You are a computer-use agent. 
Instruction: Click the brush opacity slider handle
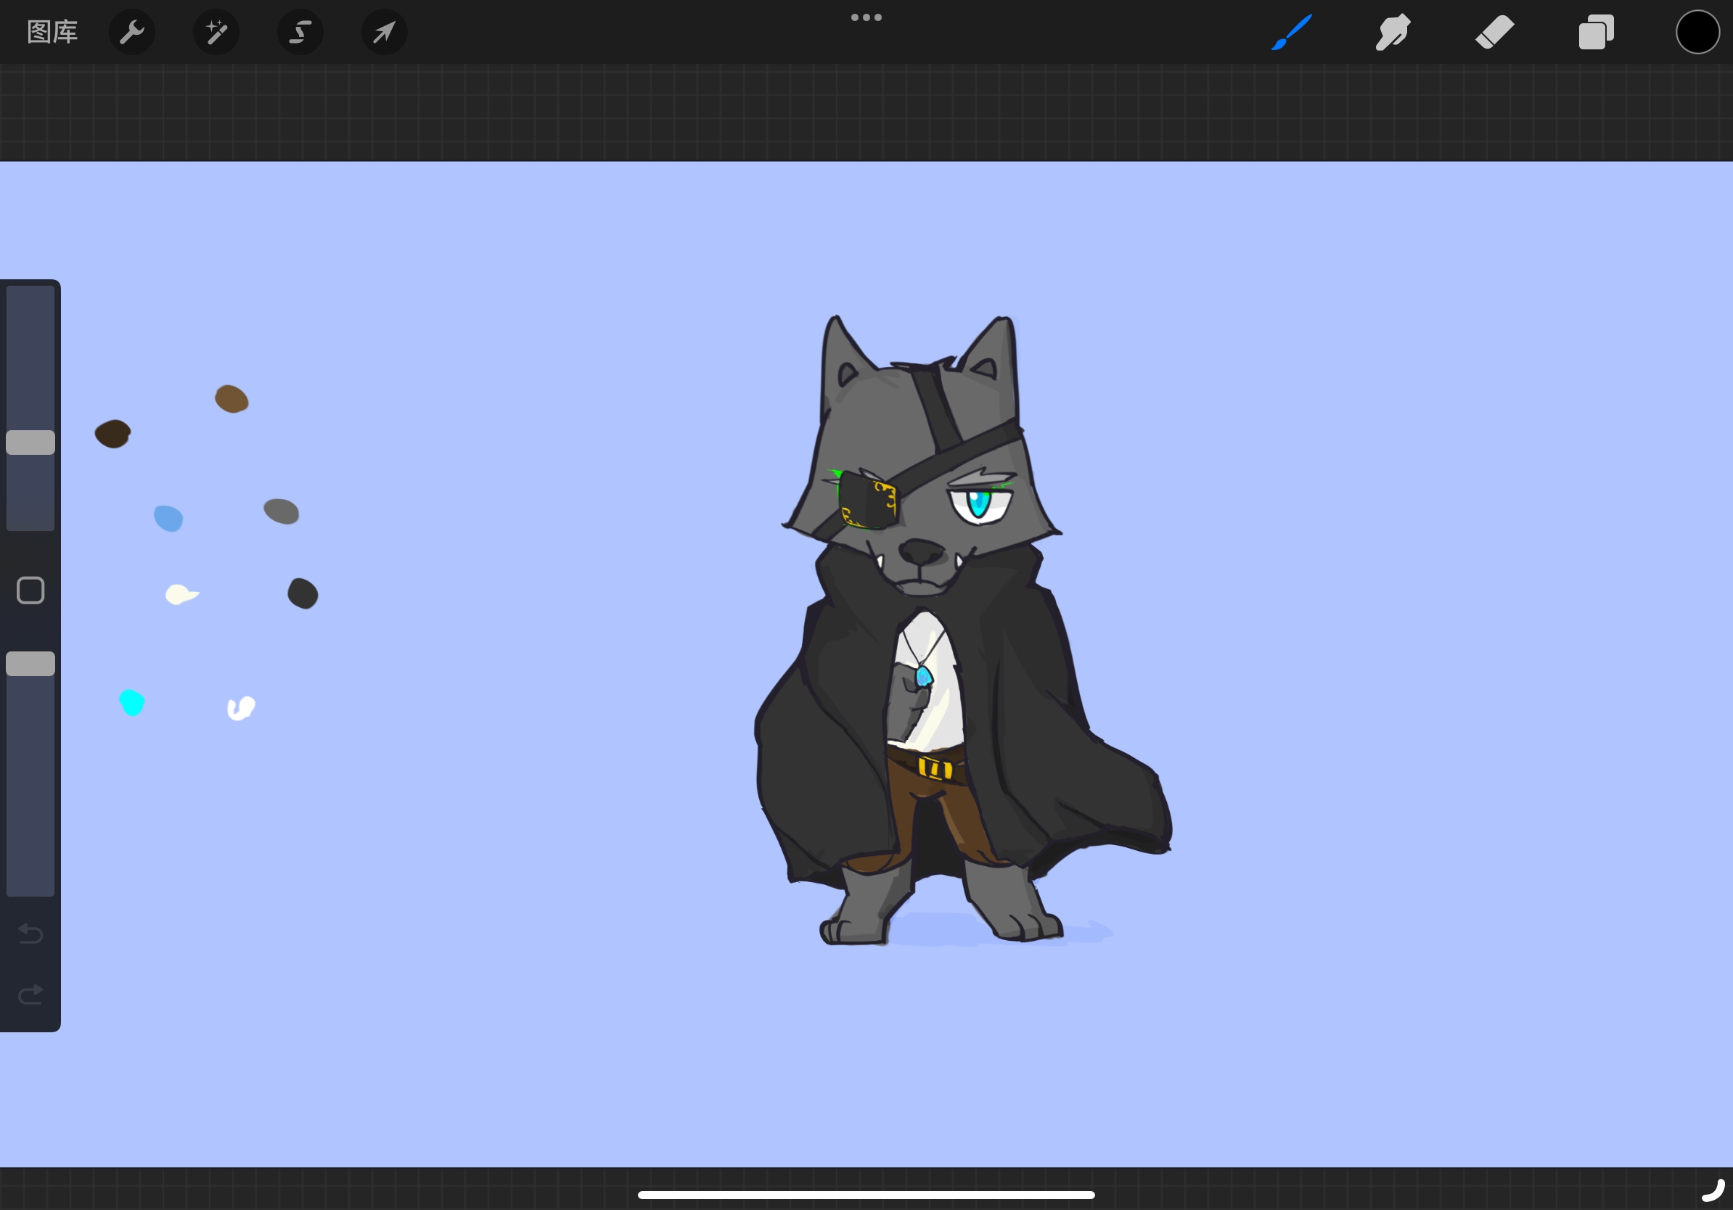coord(30,664)
